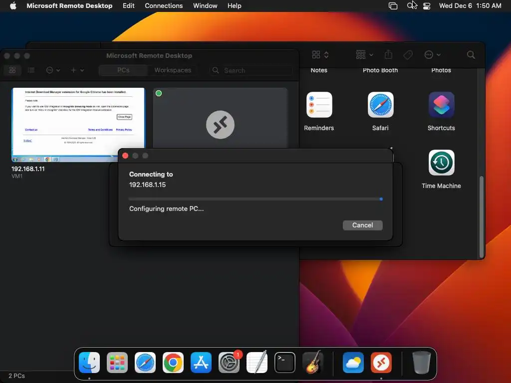Change Finder icon view mode selector
The image size is (511, 383).
[320, 55]
